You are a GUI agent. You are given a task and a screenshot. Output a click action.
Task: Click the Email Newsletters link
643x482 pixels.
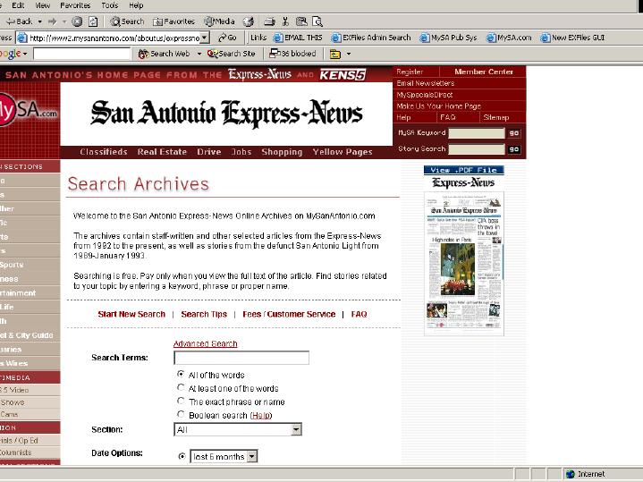pos(426,83)
